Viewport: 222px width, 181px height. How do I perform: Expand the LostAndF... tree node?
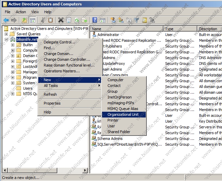pyautogui.click(x=13, y=67)
